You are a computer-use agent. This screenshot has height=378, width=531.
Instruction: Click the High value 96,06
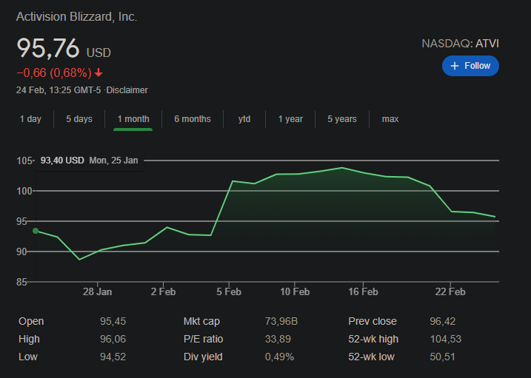point(113,339)
